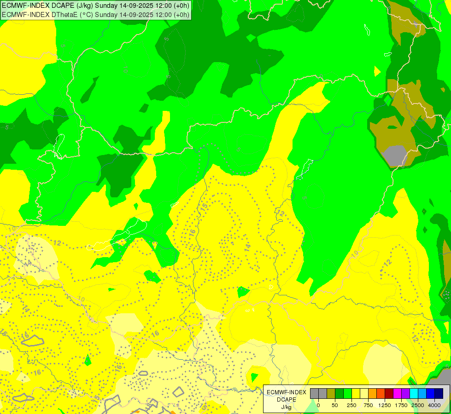Click the navy legend swatch

coord(439,393)
